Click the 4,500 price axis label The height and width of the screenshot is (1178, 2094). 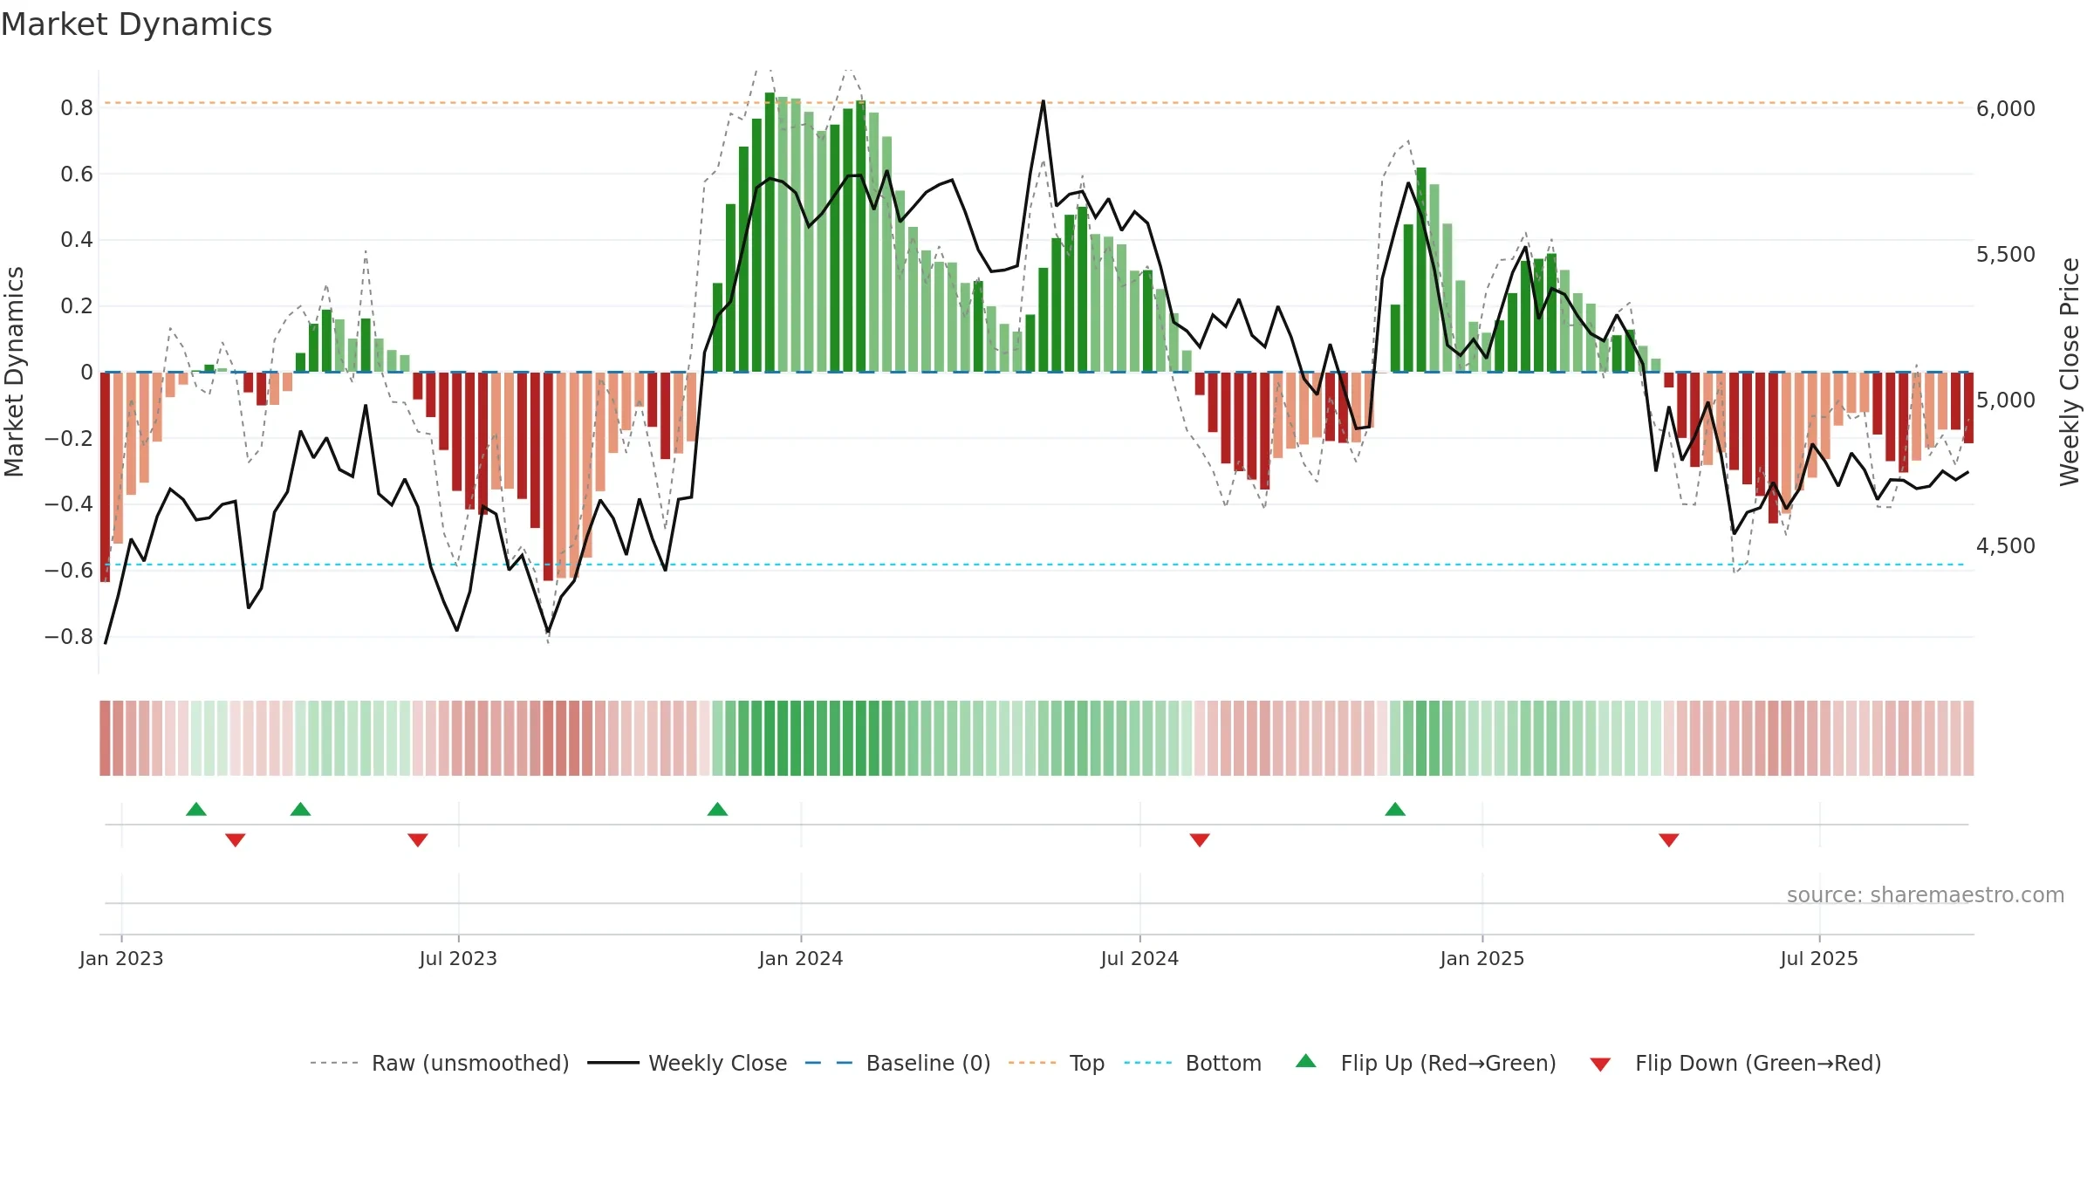pyautogui.click(x=2005, y=546)
